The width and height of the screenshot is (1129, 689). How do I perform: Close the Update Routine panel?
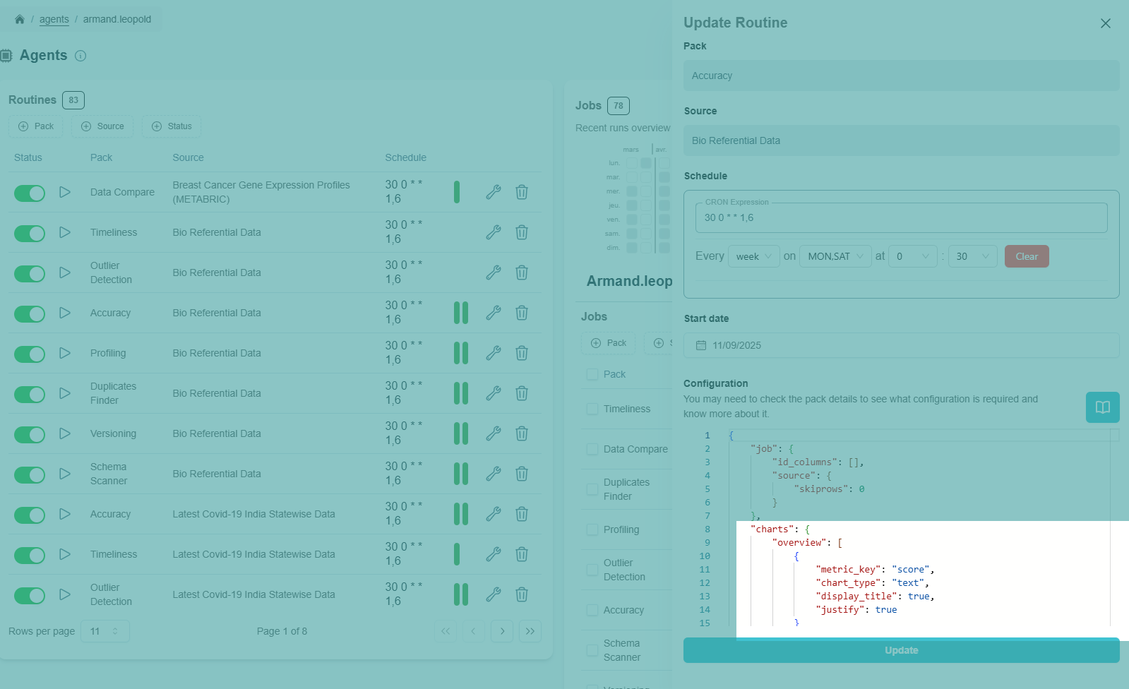tap(1106, 23)
